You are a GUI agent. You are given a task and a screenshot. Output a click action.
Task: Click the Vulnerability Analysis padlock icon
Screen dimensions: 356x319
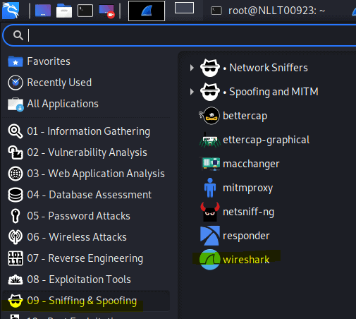[x=16, y=152]
